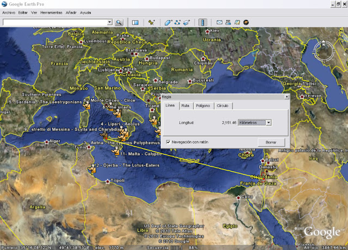Click the Borrar button
The height and width of the screenshot is (250, 348).
pyautogui.click(x=271, y=142)
